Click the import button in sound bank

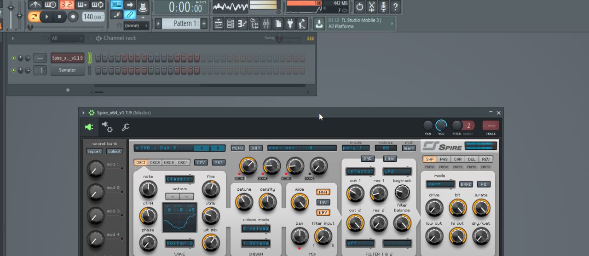[x=94, y=152]
